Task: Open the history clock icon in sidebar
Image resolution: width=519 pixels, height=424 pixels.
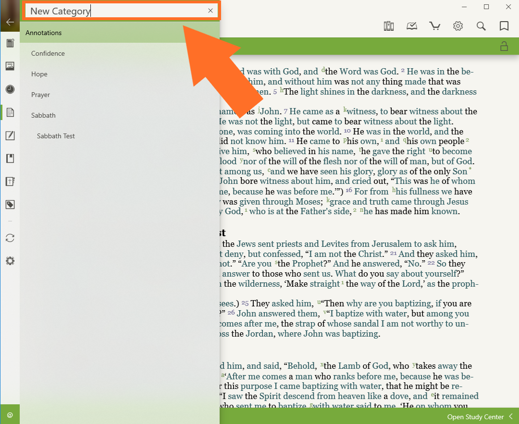Action: (x=10, y=89)
